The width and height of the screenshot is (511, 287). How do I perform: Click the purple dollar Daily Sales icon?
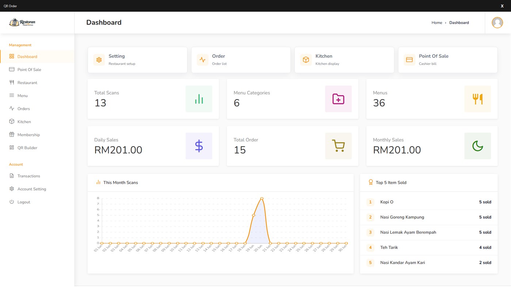(199, 146)
